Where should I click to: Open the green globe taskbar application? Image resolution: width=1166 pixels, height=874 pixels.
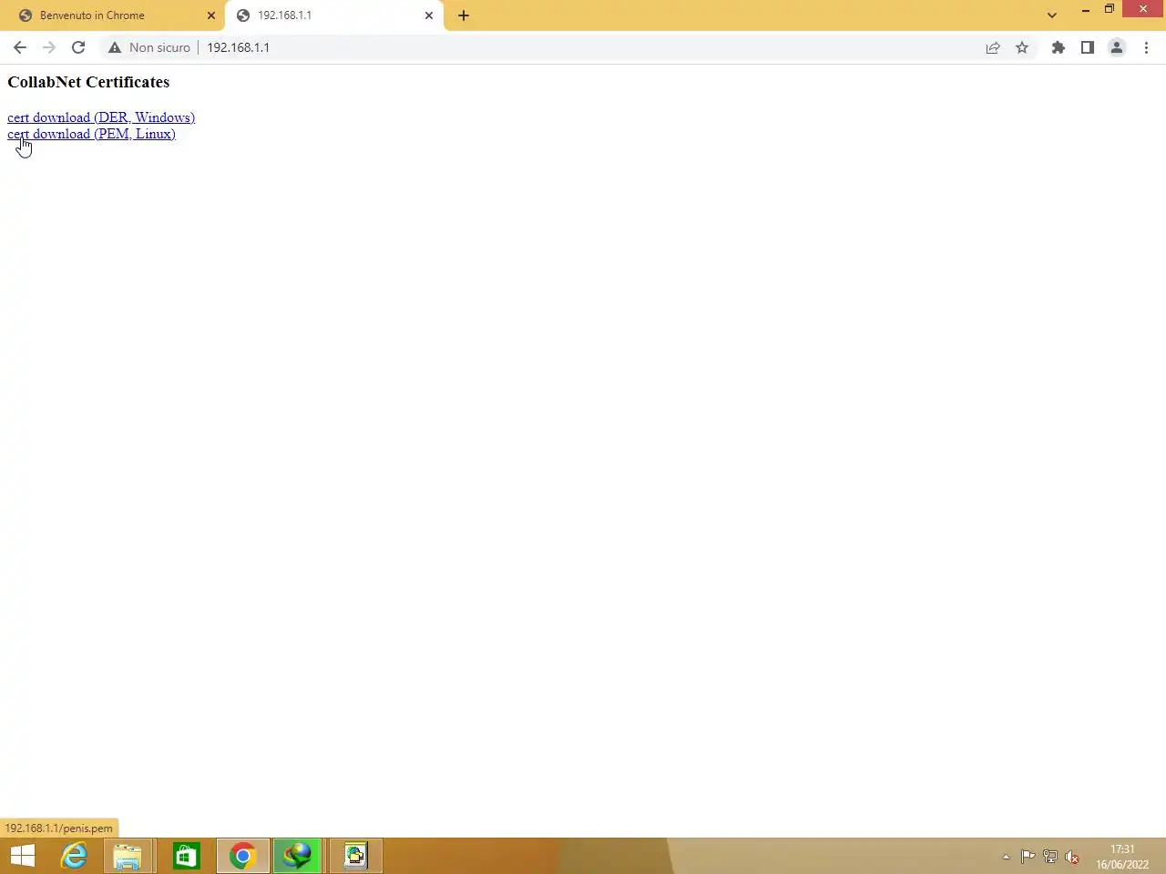click(298, 856)
